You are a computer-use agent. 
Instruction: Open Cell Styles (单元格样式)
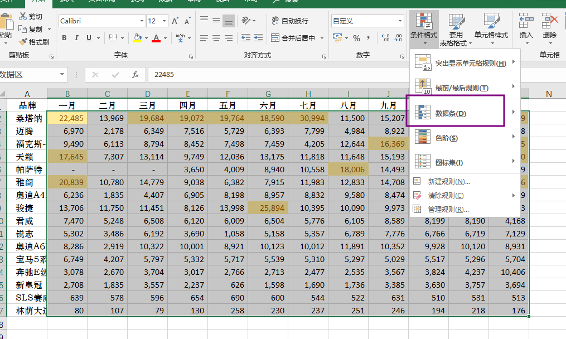(x=491, y=29)
